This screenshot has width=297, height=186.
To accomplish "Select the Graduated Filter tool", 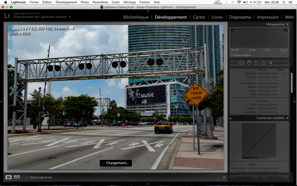I will (x=256, y=63).
